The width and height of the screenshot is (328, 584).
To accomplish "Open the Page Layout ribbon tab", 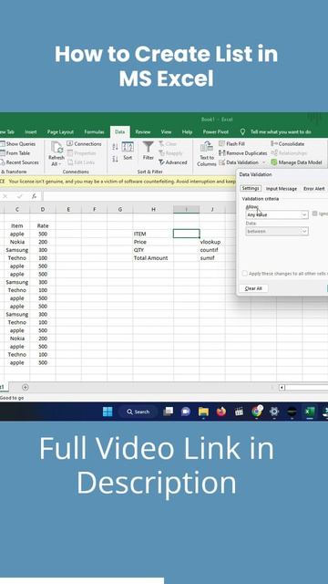I will (x=60, y=131).
